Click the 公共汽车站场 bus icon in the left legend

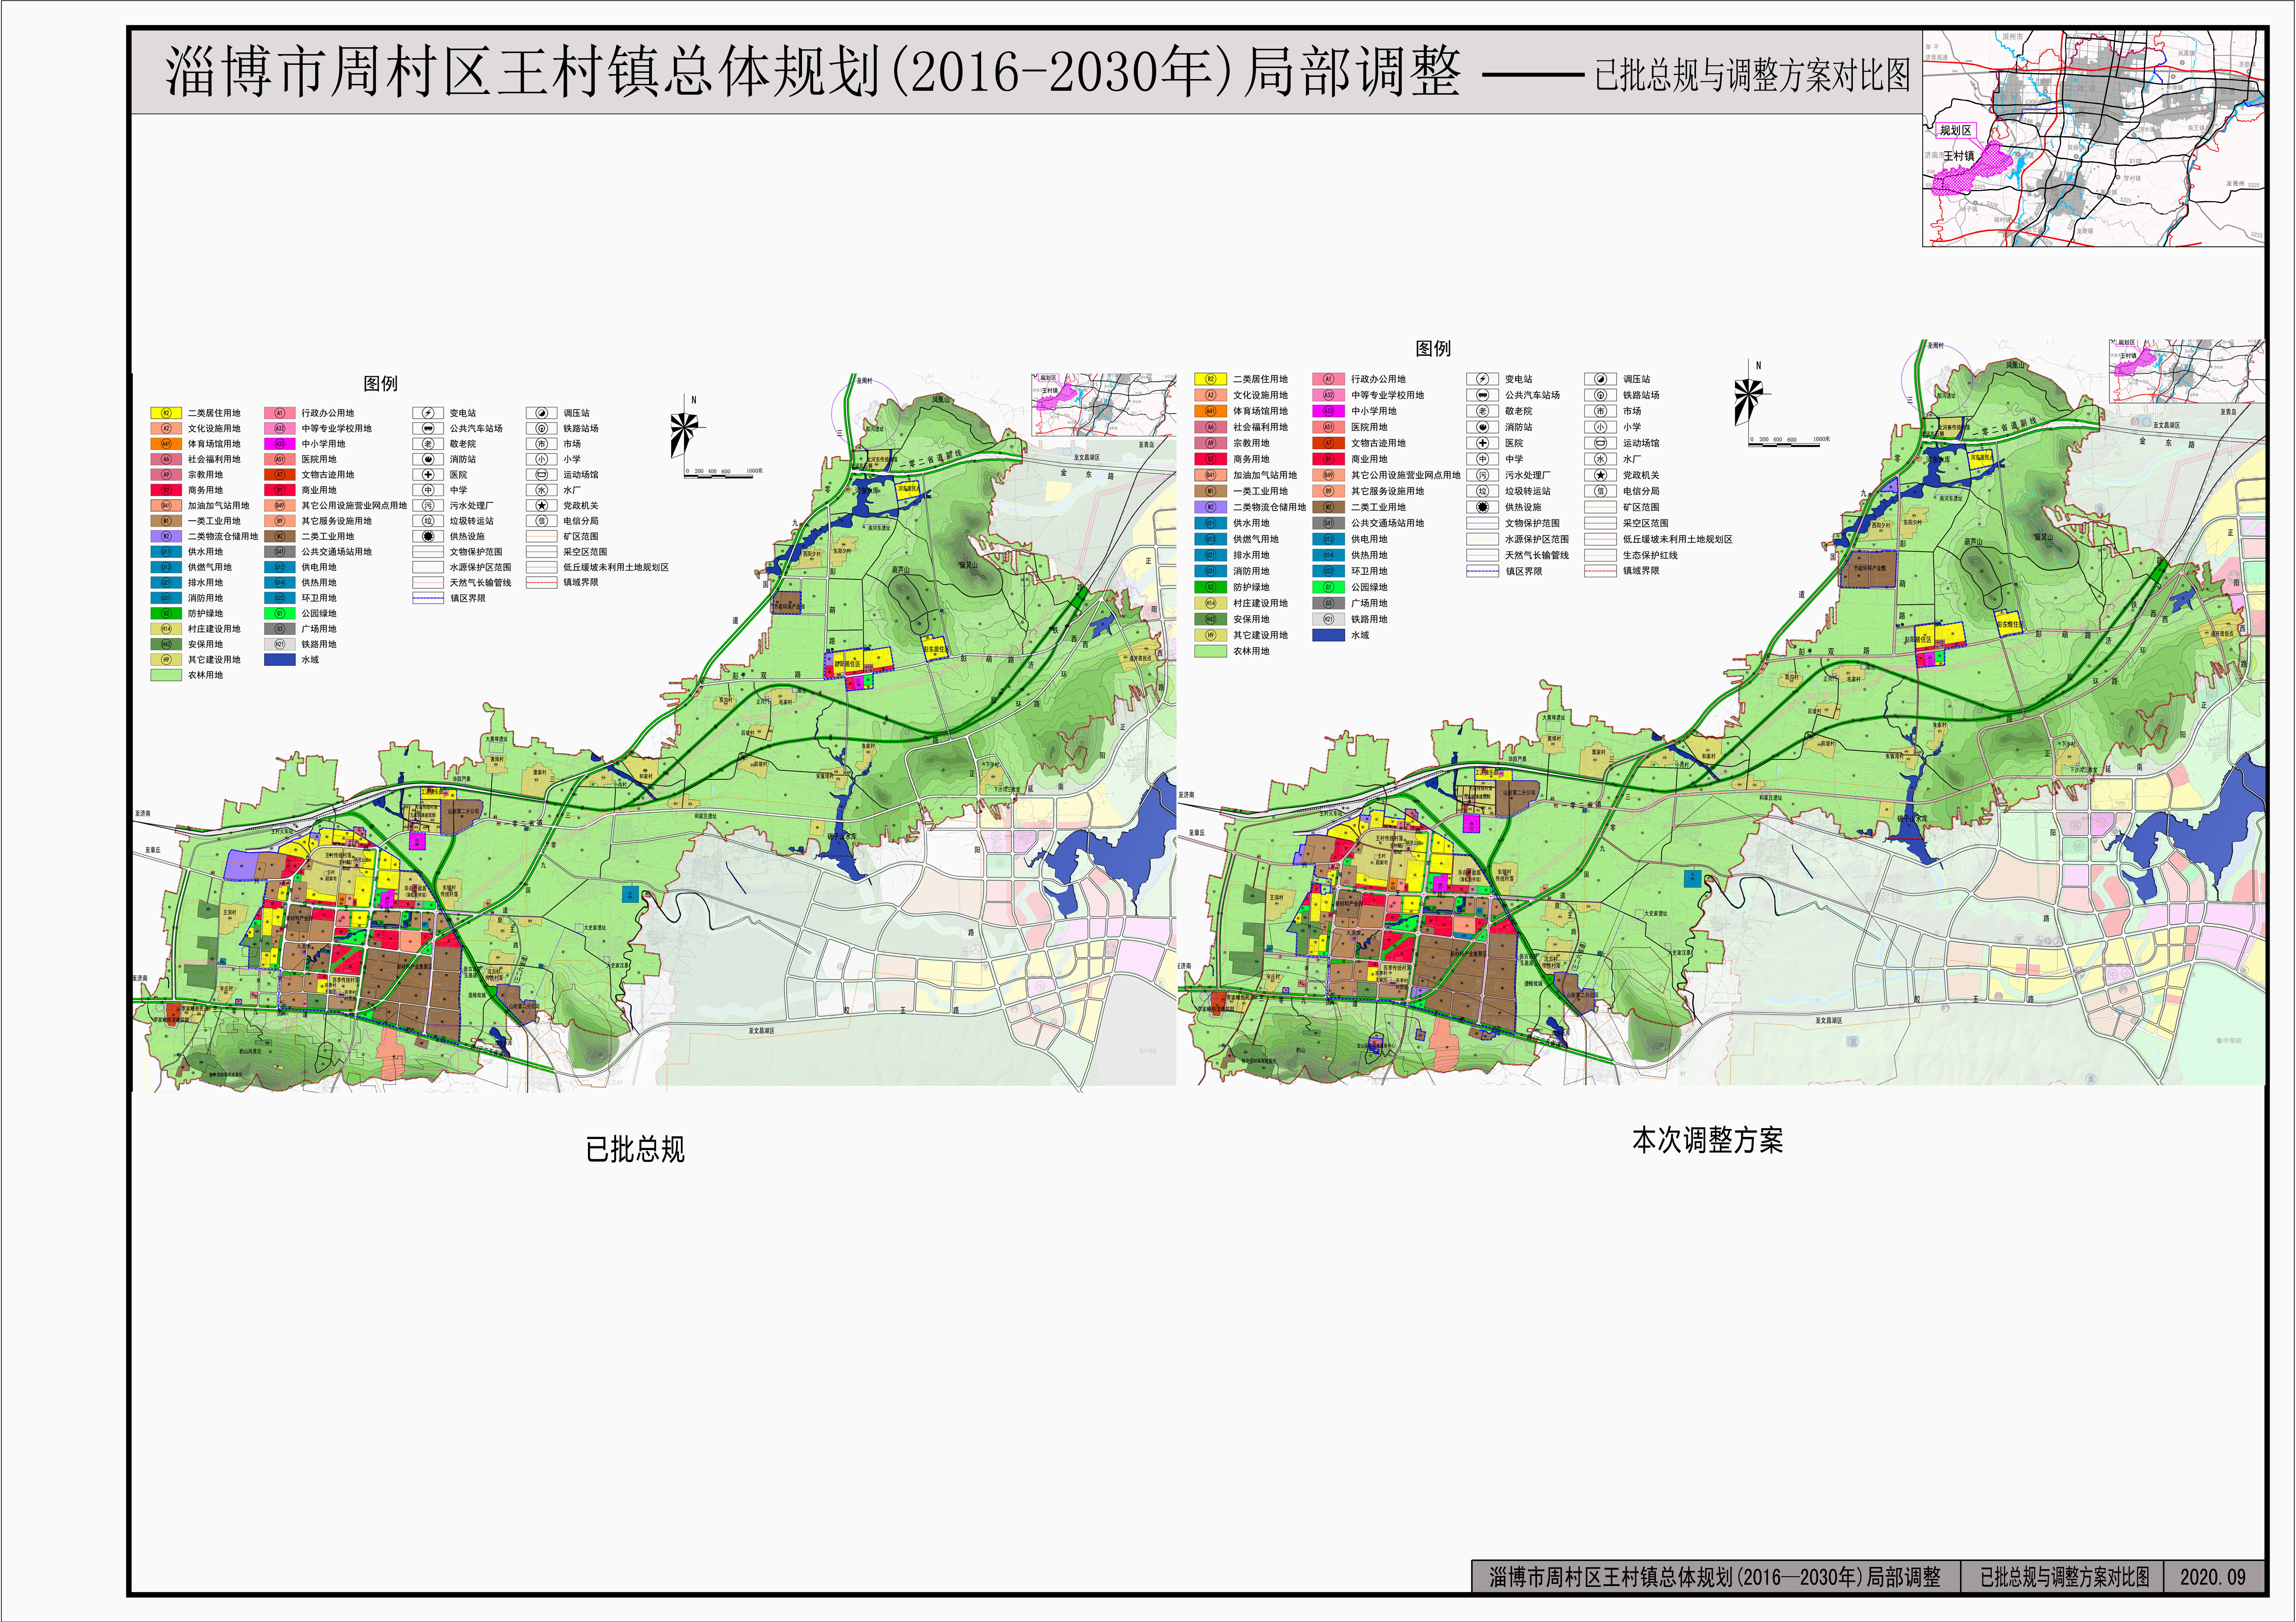coord(428,428)
